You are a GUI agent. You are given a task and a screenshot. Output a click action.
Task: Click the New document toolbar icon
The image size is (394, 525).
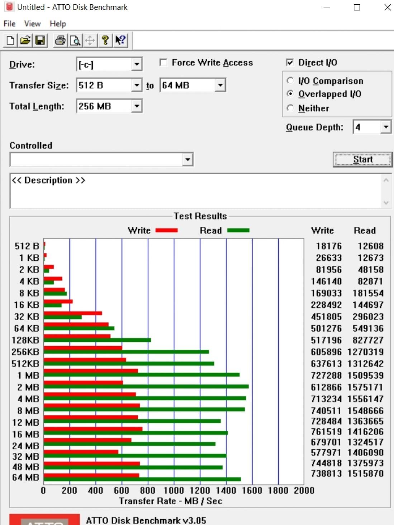tap(10, 40)
